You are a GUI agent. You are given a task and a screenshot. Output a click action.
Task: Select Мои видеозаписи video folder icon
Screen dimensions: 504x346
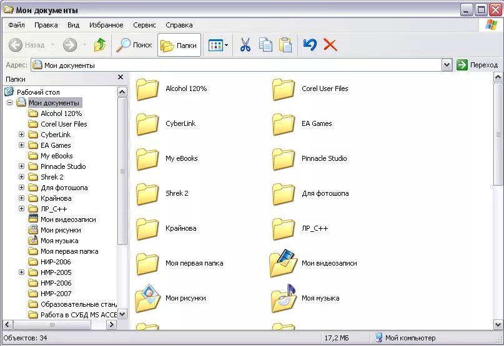[283, 264]
